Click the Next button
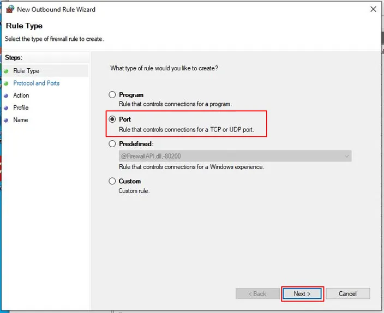The width and height of the screenshot is (384, 313). pyautogui.click(x=302, y=294)
